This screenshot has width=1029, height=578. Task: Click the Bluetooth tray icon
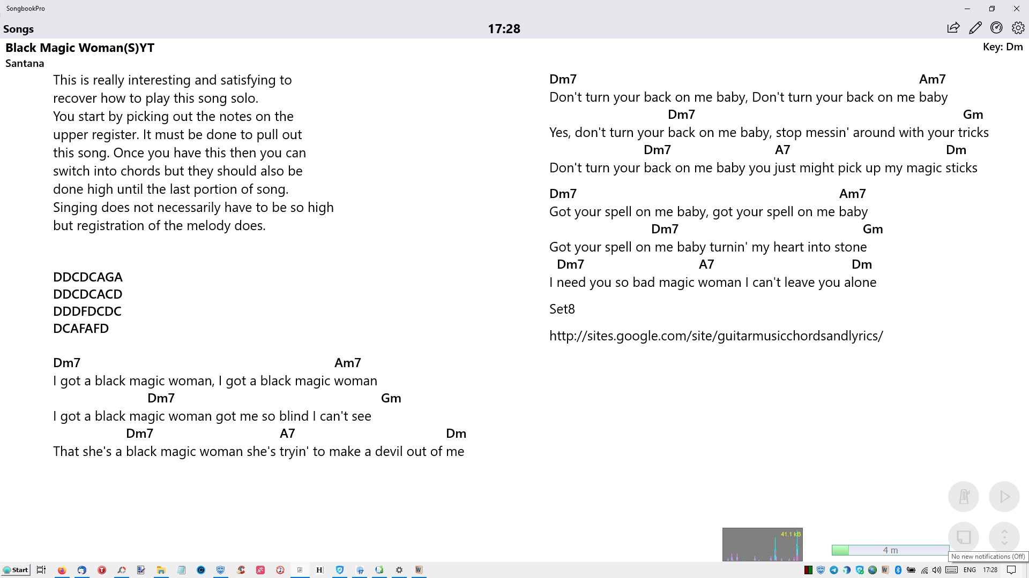coord(898,570)
